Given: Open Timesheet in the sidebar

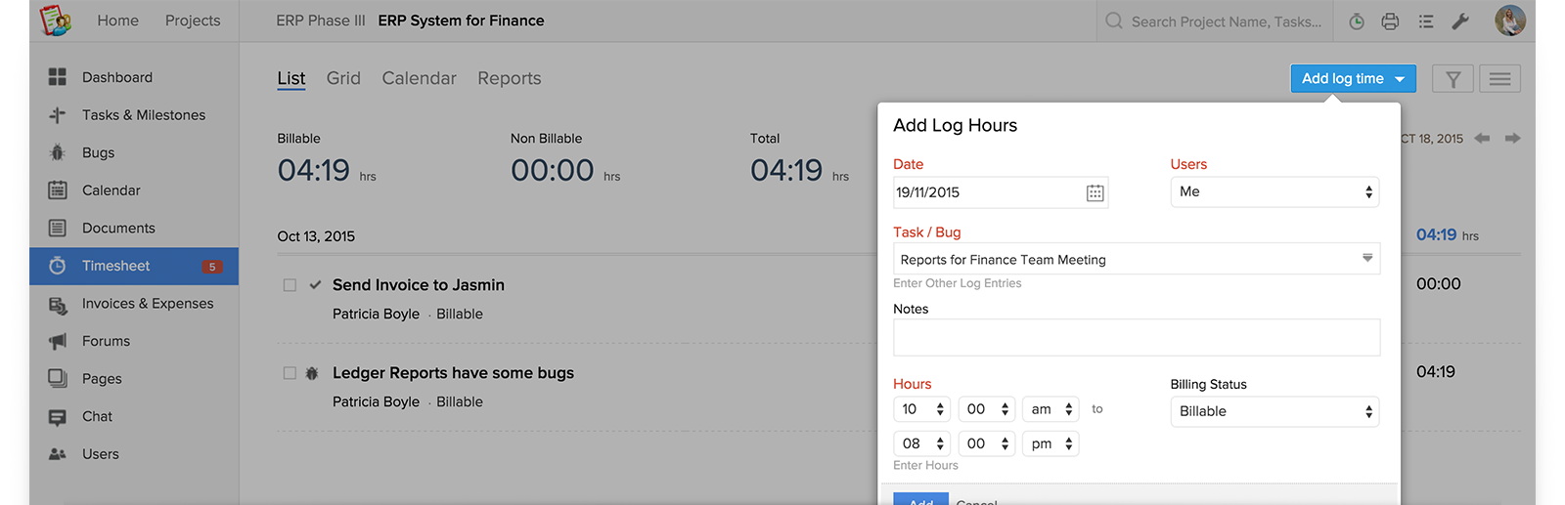Looking at the screenshot, I should pos(116,266).
